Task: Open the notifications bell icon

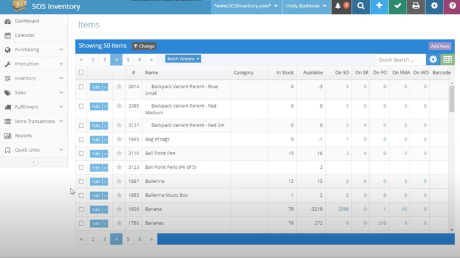Action: click(x=338, y=6)
